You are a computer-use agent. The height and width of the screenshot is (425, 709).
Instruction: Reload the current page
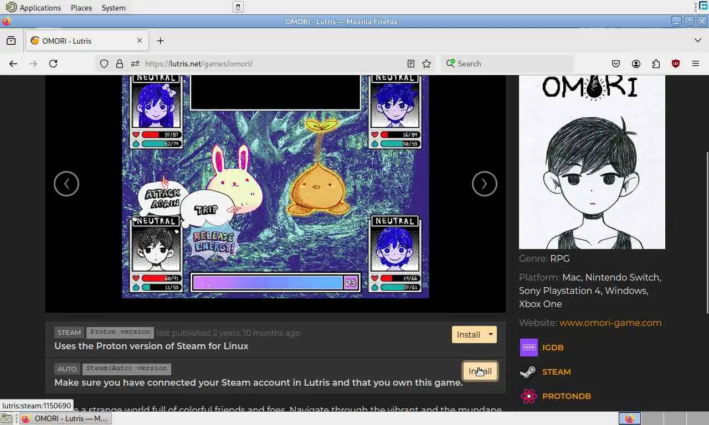[53, 64]
